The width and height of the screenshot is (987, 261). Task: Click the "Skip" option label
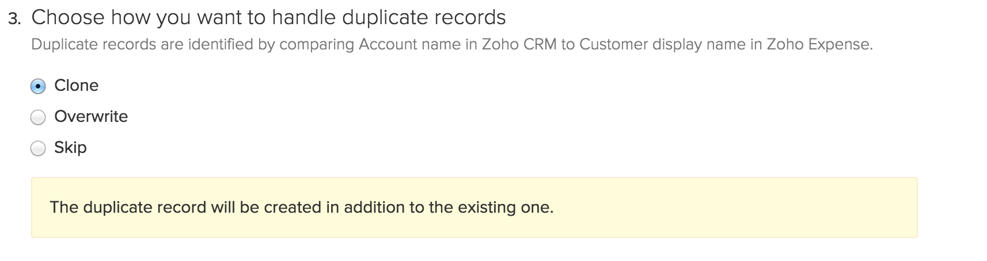click(x=70, y=148)
